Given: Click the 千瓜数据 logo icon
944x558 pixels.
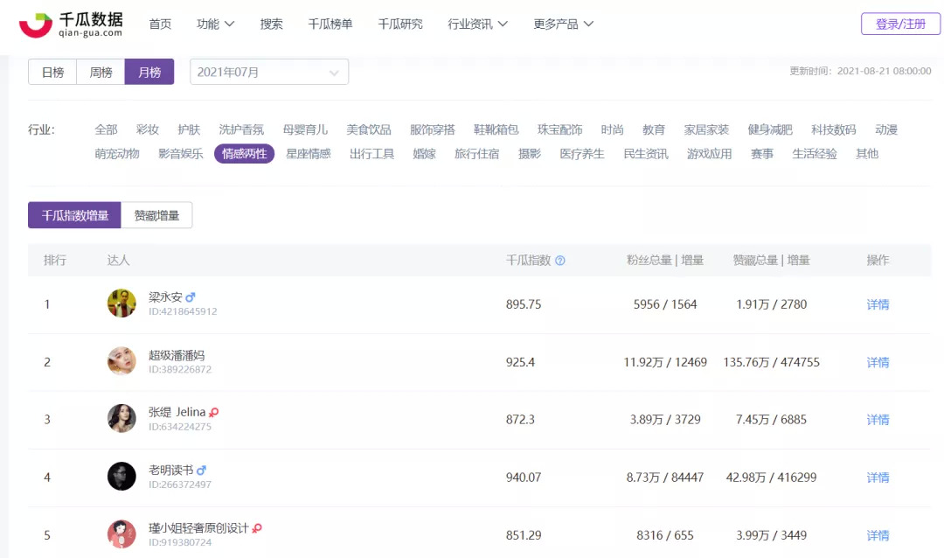Looking at the screenshot, I should 36,24.
